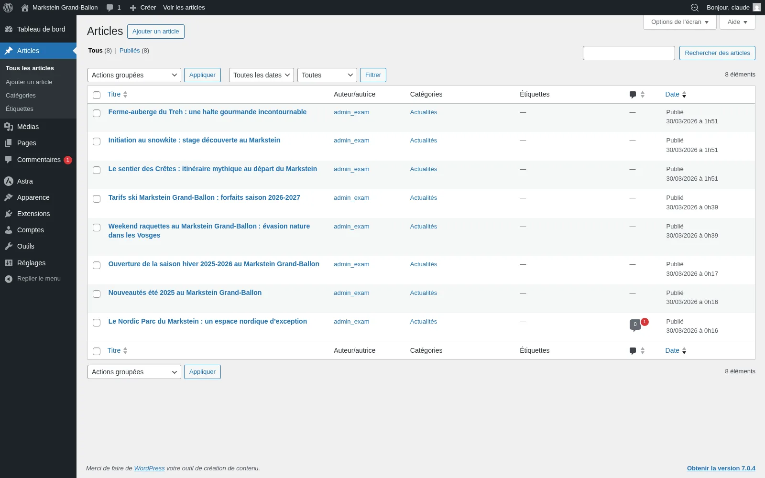This screenshot has width=765, height=478.
Task: Collapse menu via the Replier arrow icon
Action: (x=9, y=279)
